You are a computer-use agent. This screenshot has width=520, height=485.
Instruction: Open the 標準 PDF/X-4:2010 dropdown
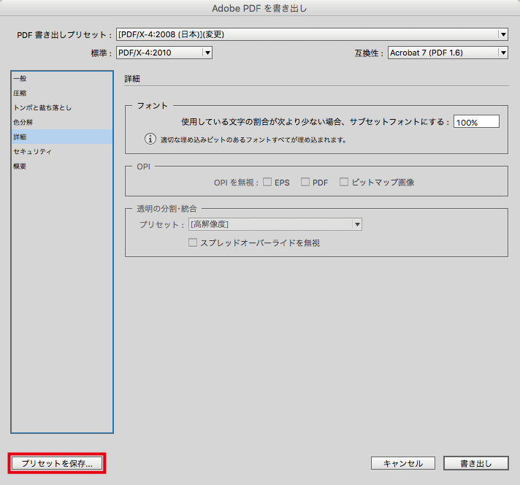pos(164,53)
